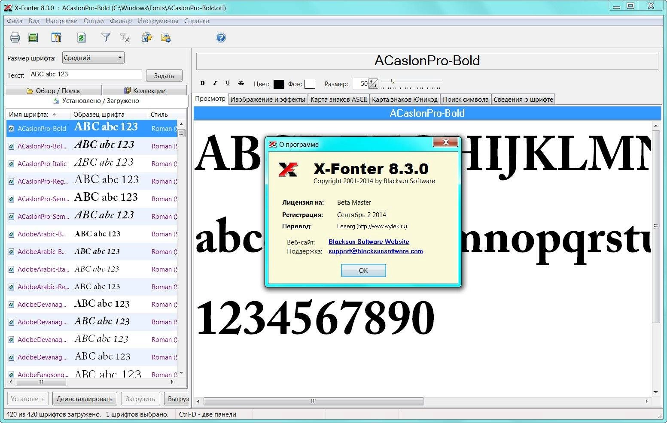Switch to Карта знаков ASCII tab

[338, 100]
